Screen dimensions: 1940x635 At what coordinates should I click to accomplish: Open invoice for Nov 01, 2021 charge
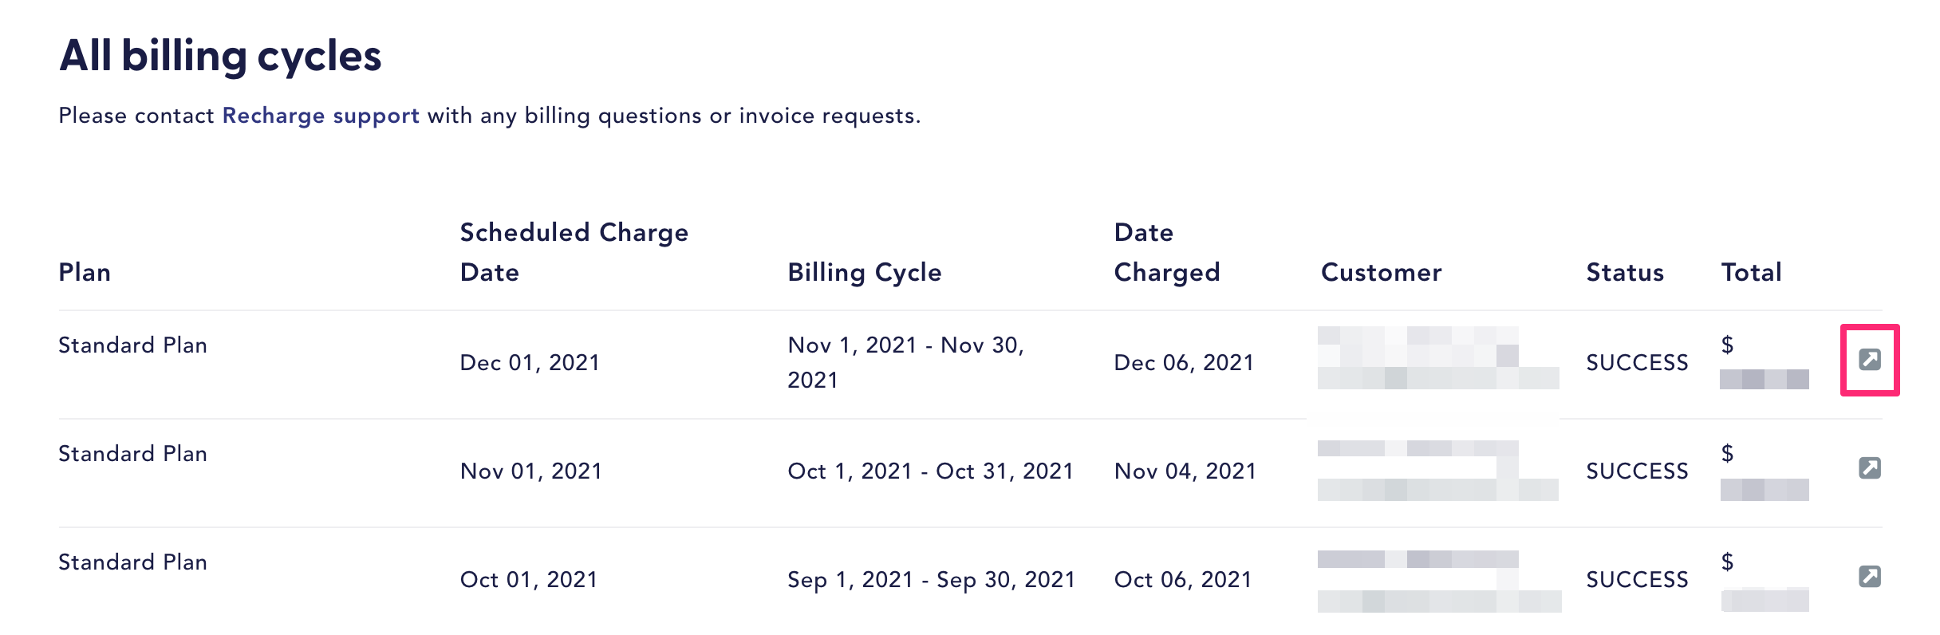pyautogui.click(x=1870, y=467)
